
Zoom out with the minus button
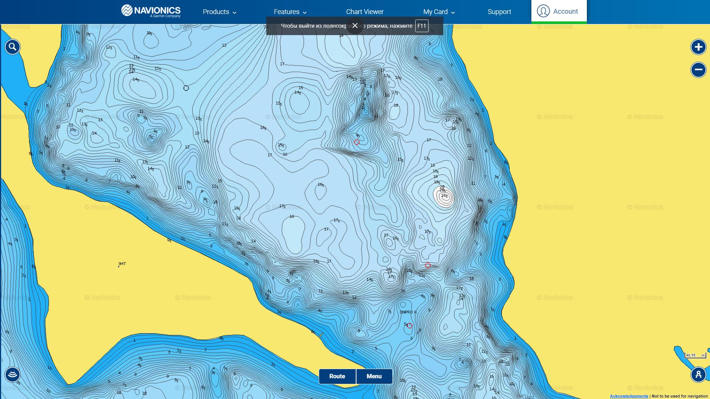point(698,69)
